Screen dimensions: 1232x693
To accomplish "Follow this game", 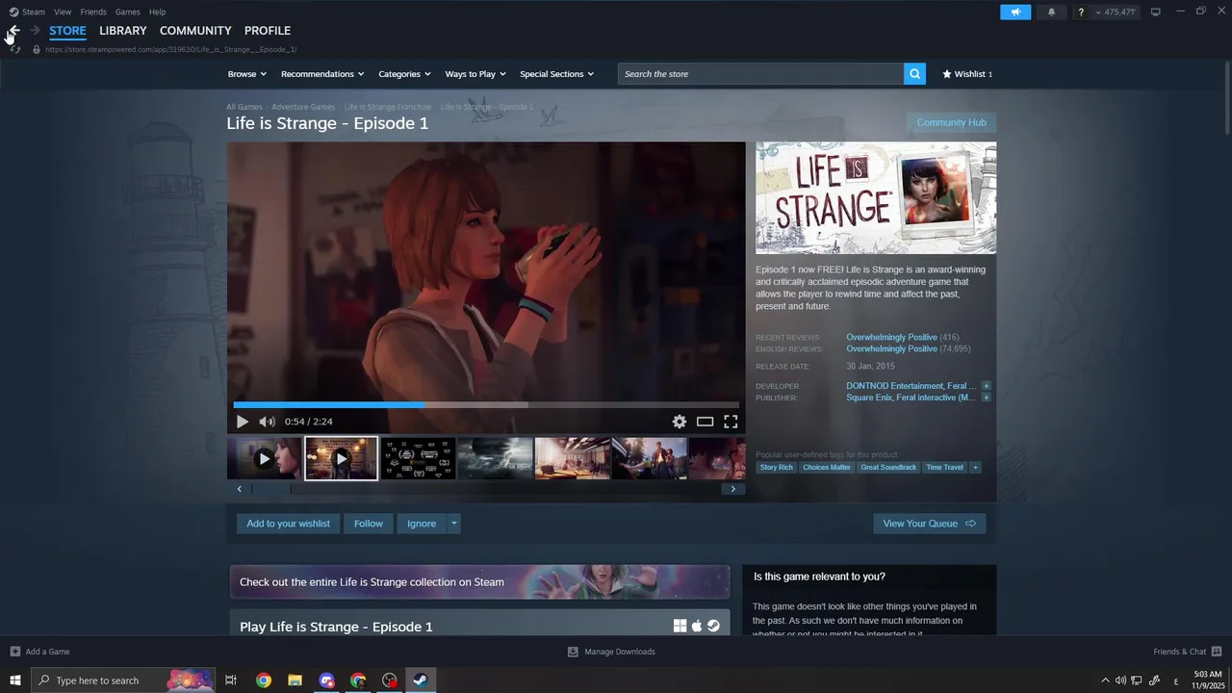I will (368, 524).
